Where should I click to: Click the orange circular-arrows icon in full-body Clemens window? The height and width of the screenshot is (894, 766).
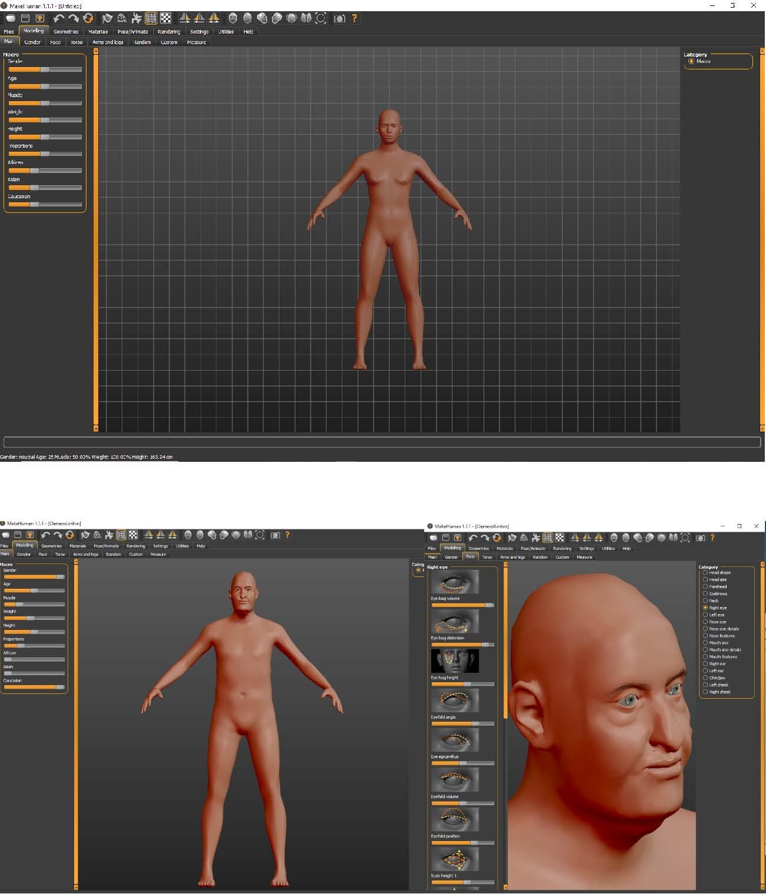(70, 535)
